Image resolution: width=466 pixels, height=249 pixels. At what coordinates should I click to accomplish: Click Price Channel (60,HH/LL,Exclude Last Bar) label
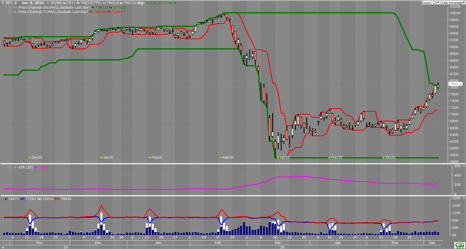[54, 8]
